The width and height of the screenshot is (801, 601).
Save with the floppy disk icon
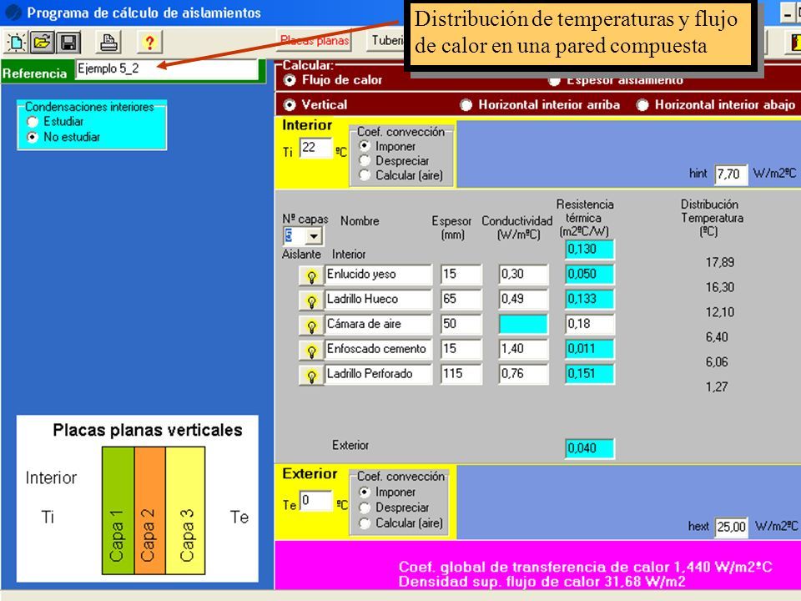click(x=68, y=43)
